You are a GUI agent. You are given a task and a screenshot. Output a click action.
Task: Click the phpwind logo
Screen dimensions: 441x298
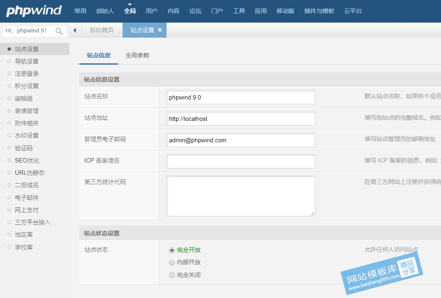click(34, 11)
